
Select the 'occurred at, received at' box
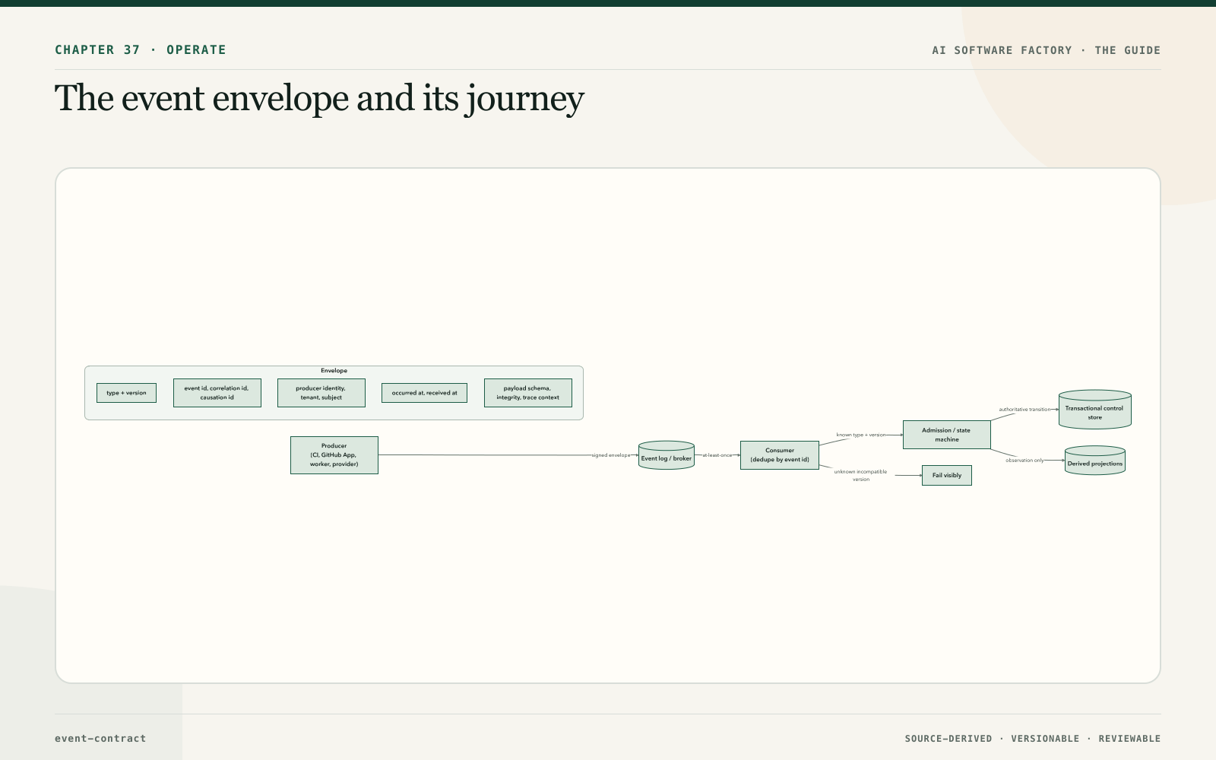424,393
